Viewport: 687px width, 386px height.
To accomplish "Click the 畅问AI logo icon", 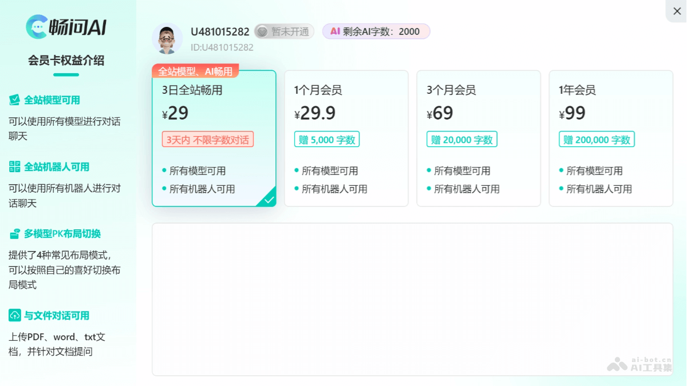I will click(37, 25).
